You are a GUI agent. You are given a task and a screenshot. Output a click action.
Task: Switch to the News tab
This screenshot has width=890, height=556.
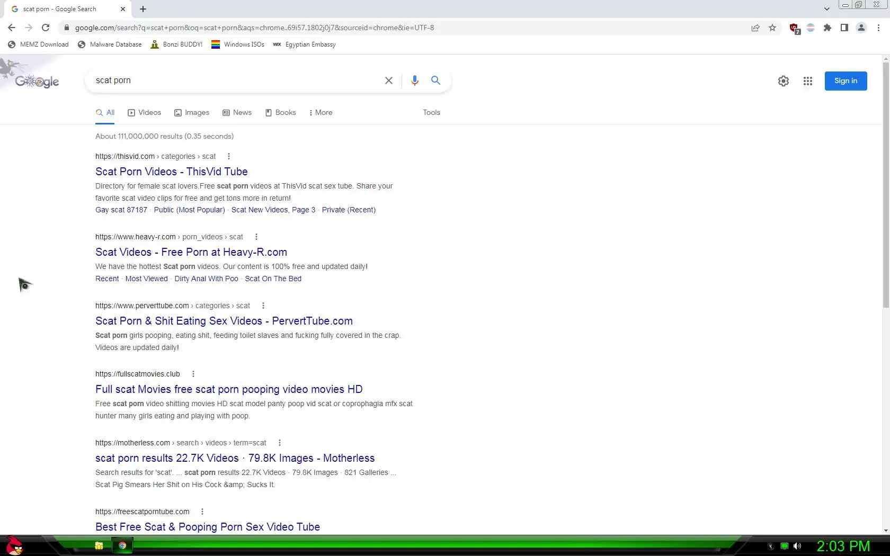(237, 112)
